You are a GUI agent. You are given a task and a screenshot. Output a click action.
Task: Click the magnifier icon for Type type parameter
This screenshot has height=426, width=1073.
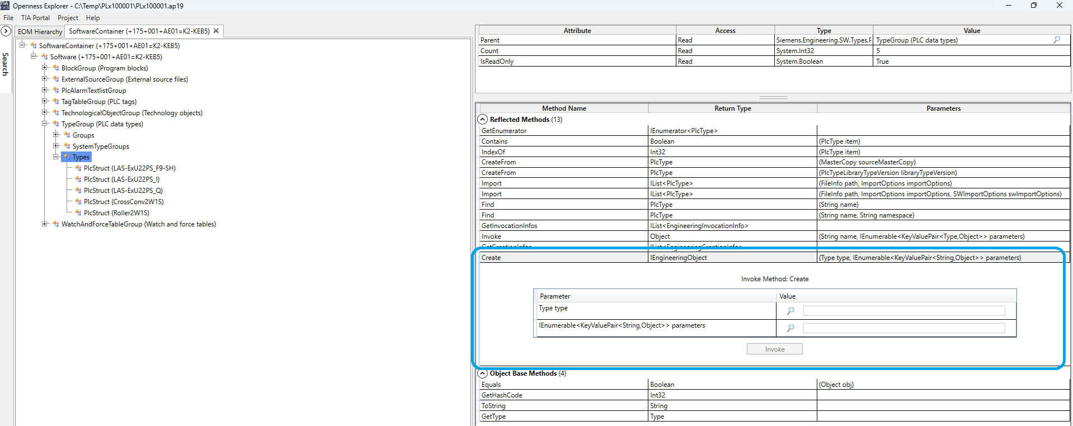coord(790,311)
